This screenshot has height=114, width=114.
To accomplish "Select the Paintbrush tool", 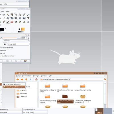I will pyautogui.click(x=8, y=22).
